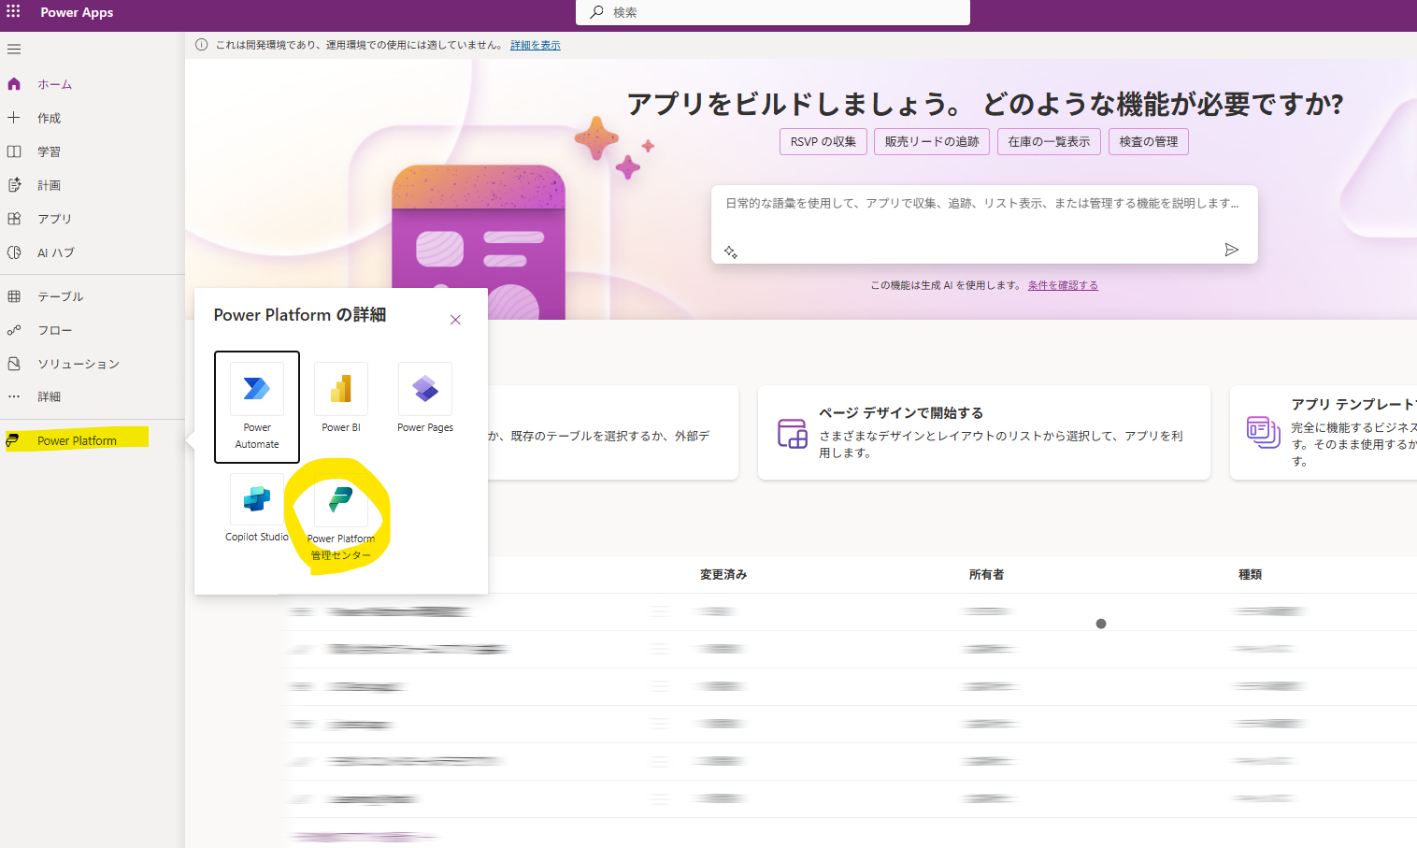Click the ellipsis icon next to 詳細
The height and width of the screenshot is (848, 1417).
click(14, 396)
